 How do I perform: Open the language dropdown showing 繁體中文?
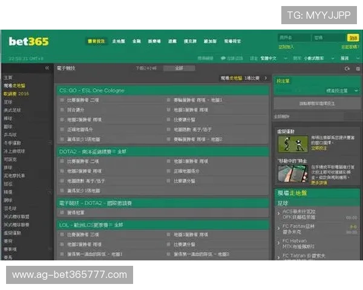pos(274,58)
